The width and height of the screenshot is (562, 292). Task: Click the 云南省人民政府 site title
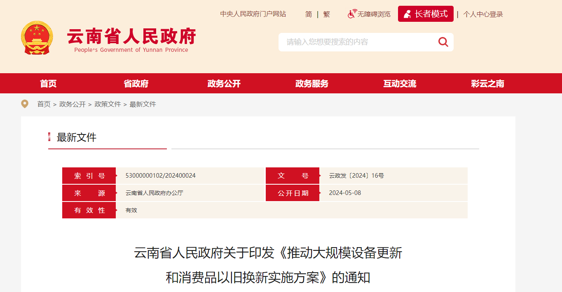pyautogui.click(x=131, y=37)
